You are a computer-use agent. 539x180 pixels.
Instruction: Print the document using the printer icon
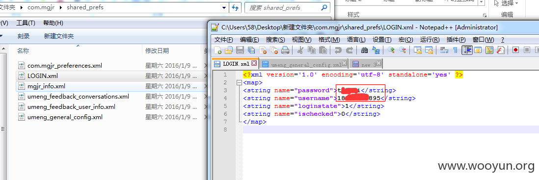(x=285, y=51)
